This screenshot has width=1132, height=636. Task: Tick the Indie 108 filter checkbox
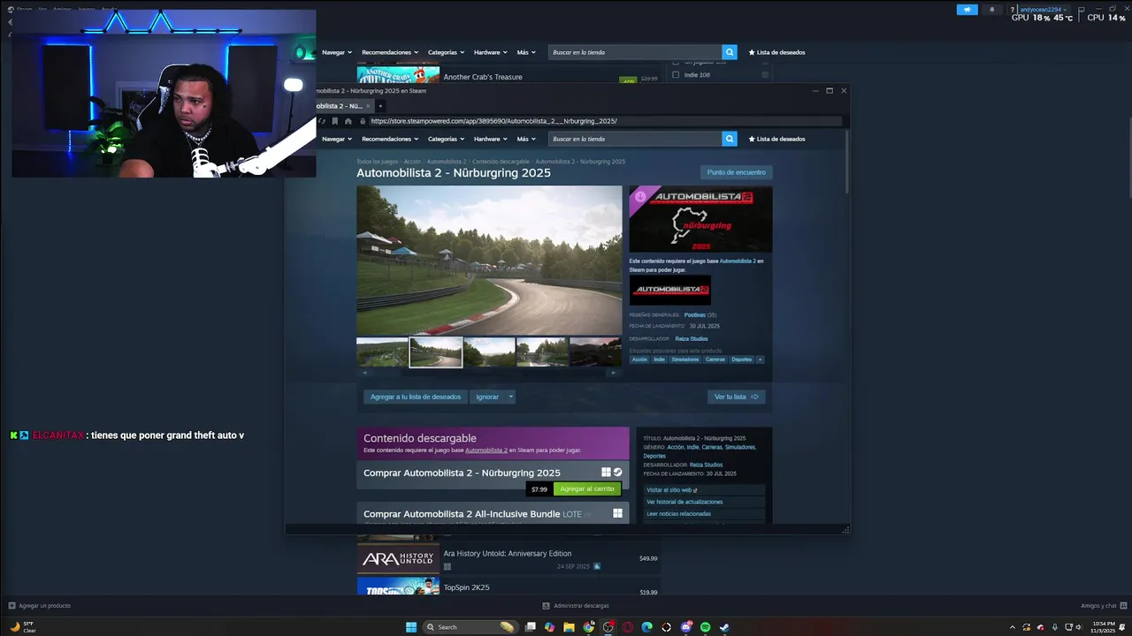tap(676, 75)
